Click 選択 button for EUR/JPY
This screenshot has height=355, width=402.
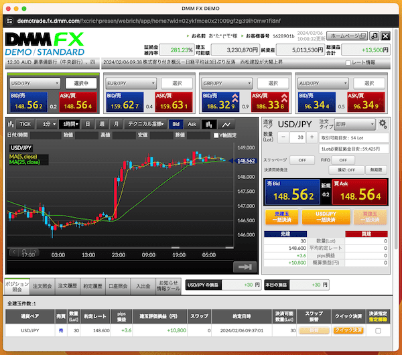click(x=177, y=83)
